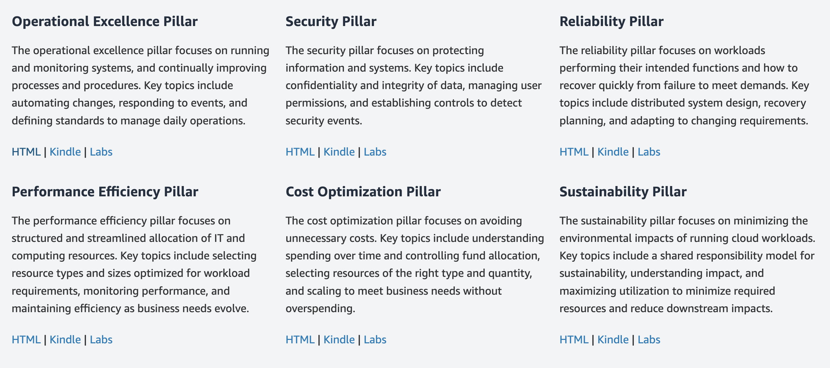Image resolution: width=830 pixels, height=368 pixels.
Task: Select Kindle version of Reliability Pillar
Action: (x=613, y=152)
